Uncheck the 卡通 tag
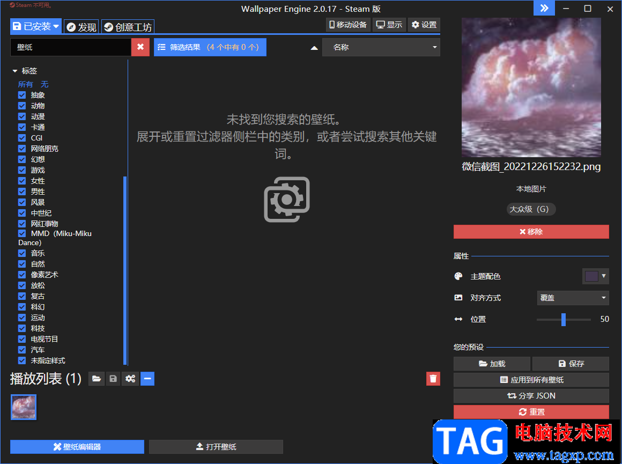 click(x=22, y=128)
